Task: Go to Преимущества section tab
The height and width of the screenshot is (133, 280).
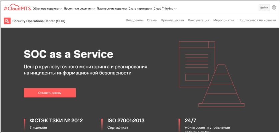Action: pos(172,20)
